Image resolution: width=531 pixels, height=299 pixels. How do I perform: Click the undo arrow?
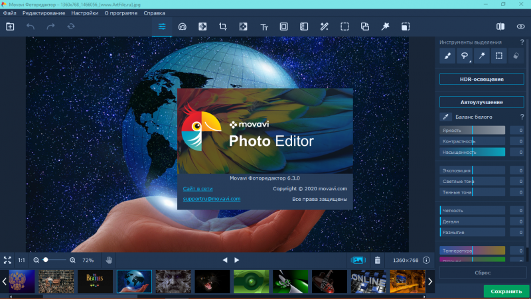click(31, 27)
